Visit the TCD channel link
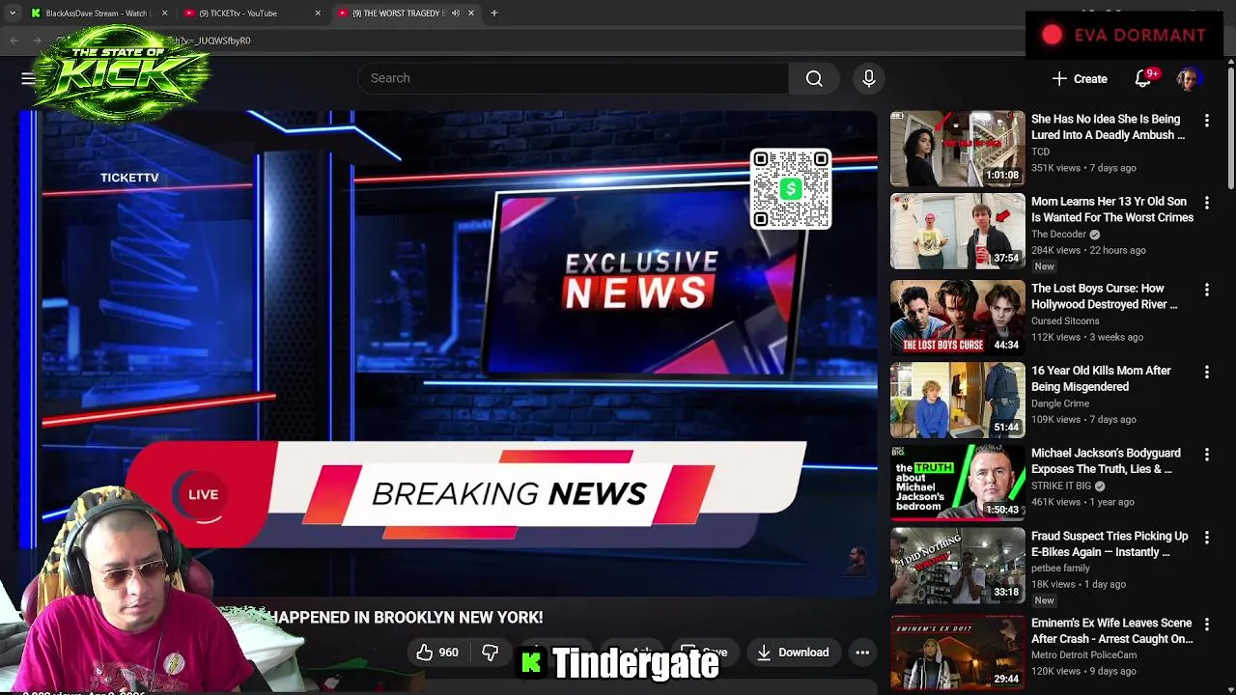1236x695 pixels. point(1040,152)
